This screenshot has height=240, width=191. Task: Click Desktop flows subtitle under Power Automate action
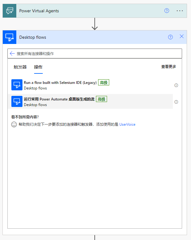tap(35, 105)
